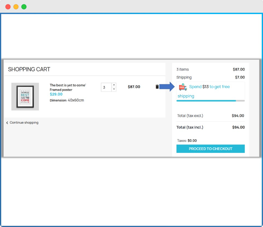Click the red close window button
263x227 pixels.
click(8, 7)
